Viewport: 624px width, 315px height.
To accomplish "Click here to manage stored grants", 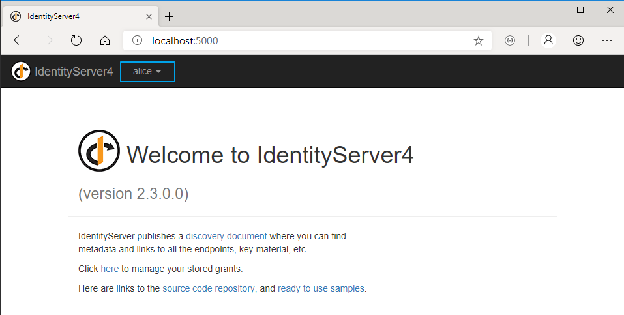I will [110, 269].
